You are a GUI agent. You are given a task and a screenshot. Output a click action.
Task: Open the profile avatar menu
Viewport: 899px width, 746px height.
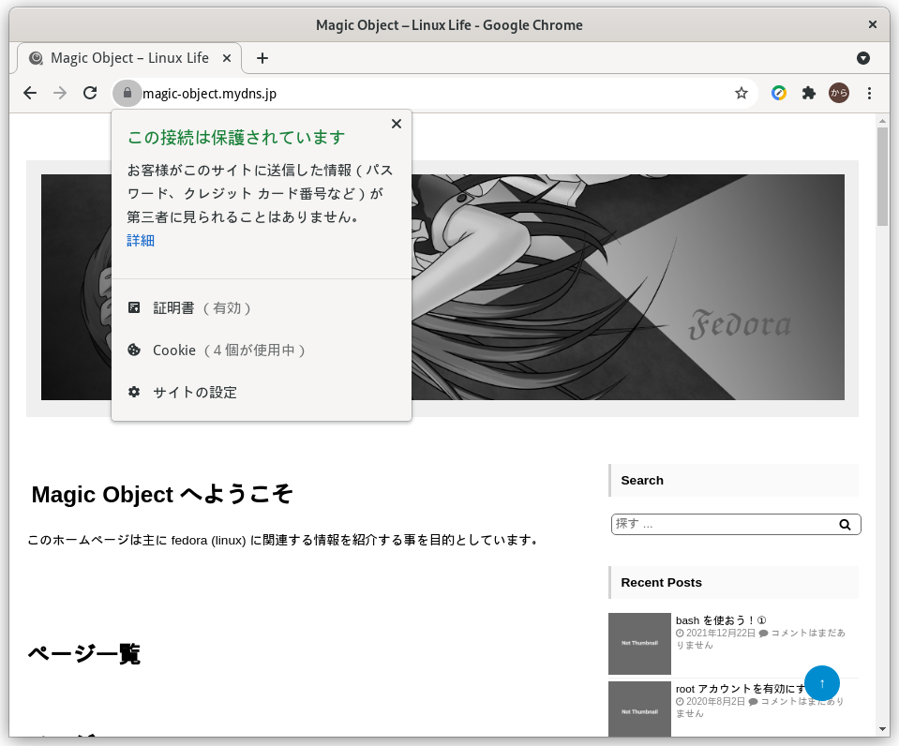tap(839, 93)
